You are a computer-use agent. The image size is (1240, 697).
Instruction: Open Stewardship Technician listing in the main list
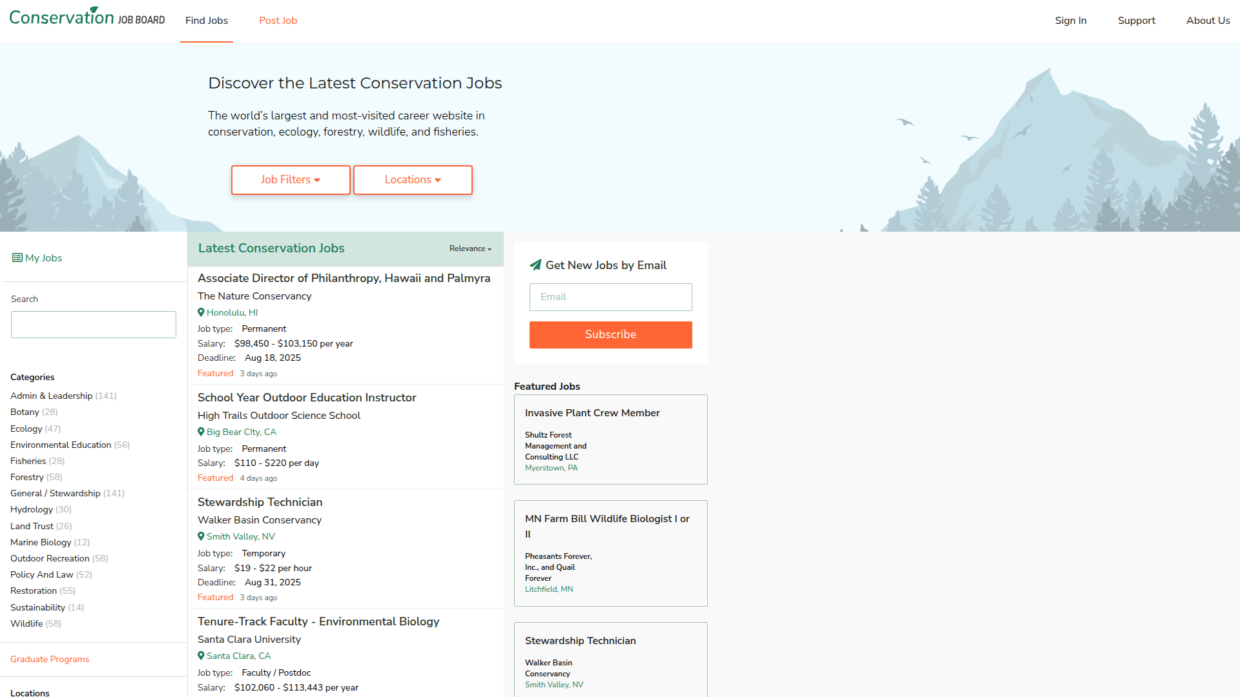coord(260,502)
